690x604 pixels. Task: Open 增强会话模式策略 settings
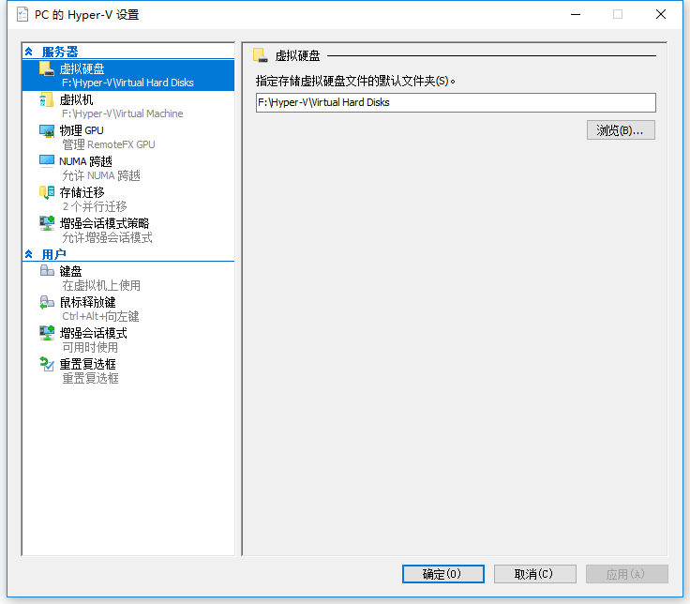(x=128, y=230)
